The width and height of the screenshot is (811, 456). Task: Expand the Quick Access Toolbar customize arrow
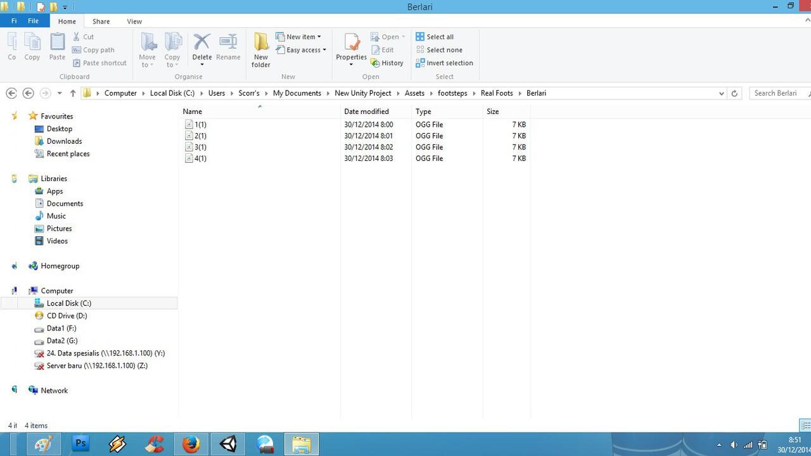pyautogui.click(x=65, y=8)
